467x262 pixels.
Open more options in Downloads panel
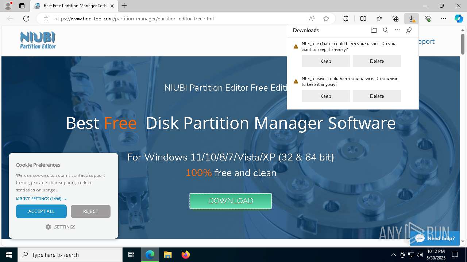click(x=397, y=30)
